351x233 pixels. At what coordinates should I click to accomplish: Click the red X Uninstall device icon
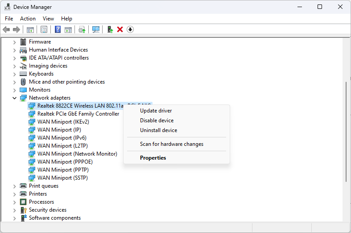point(120,30)
